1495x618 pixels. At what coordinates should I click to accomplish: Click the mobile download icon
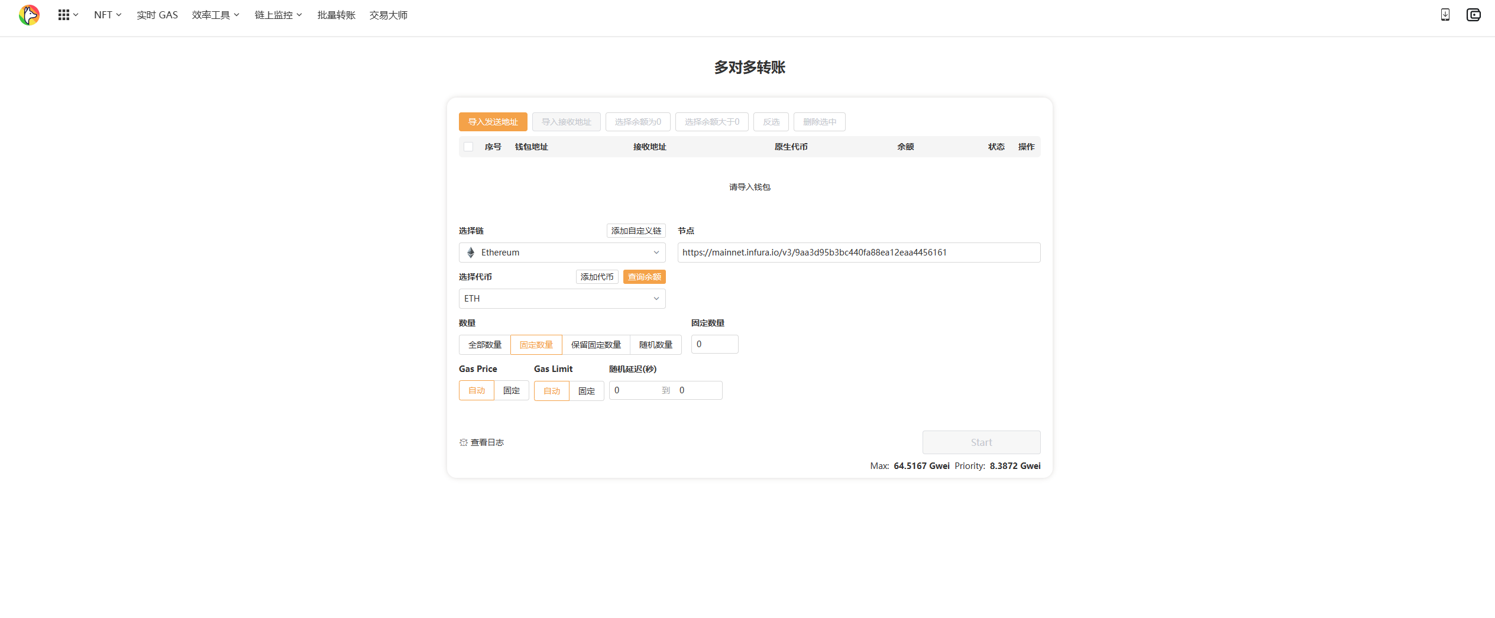click(1445, 15)
